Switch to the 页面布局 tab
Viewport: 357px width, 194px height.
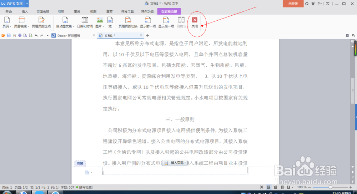[43, 12]
